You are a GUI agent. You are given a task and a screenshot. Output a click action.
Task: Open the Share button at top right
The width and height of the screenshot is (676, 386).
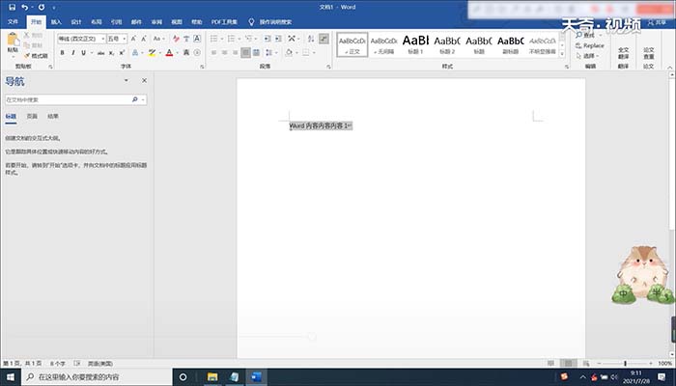coord(658,22)
